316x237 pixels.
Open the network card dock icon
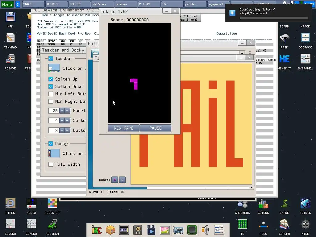tap(178, 230)
